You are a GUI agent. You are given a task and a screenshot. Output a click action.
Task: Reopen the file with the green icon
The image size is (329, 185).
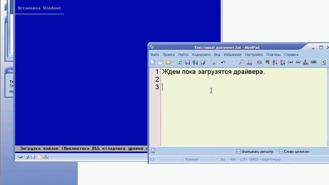click(x=179, y=62)
